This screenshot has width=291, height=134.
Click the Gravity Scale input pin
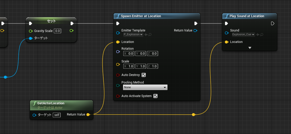coord(31,31)
